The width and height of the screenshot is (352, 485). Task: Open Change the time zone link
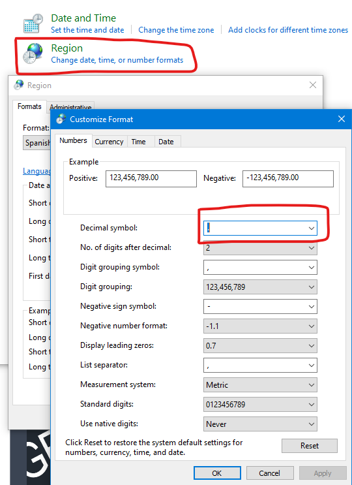[x=176, y=30]
